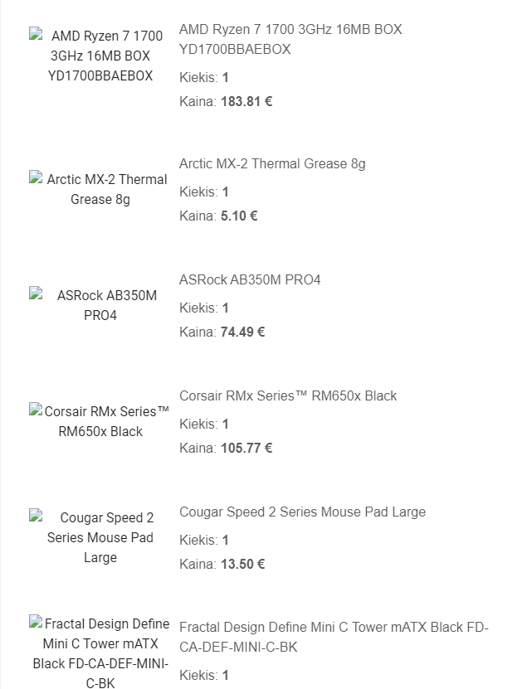The image size is (532, 689).
Task: Select the ASRock AB350M thumbnail alt text
Action: pyautogui.click(x=107, y=305)
